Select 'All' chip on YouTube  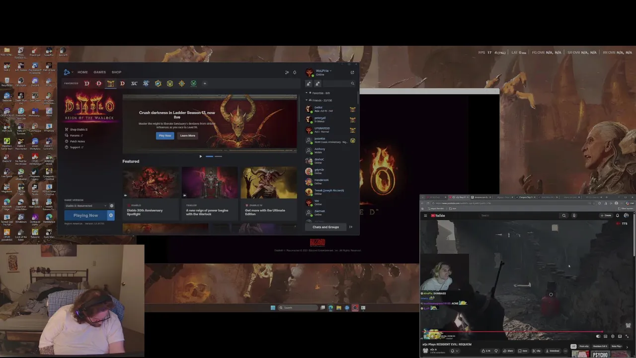[573, 347]
